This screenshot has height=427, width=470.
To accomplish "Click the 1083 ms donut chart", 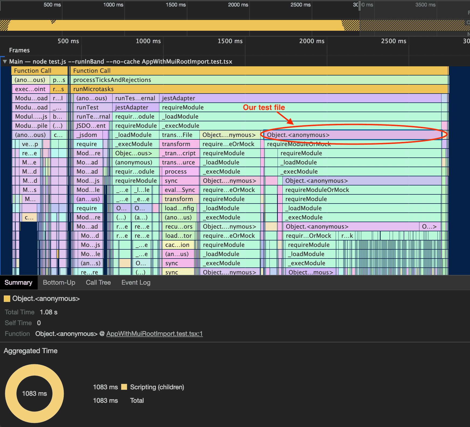I will [x=34, y=394].
